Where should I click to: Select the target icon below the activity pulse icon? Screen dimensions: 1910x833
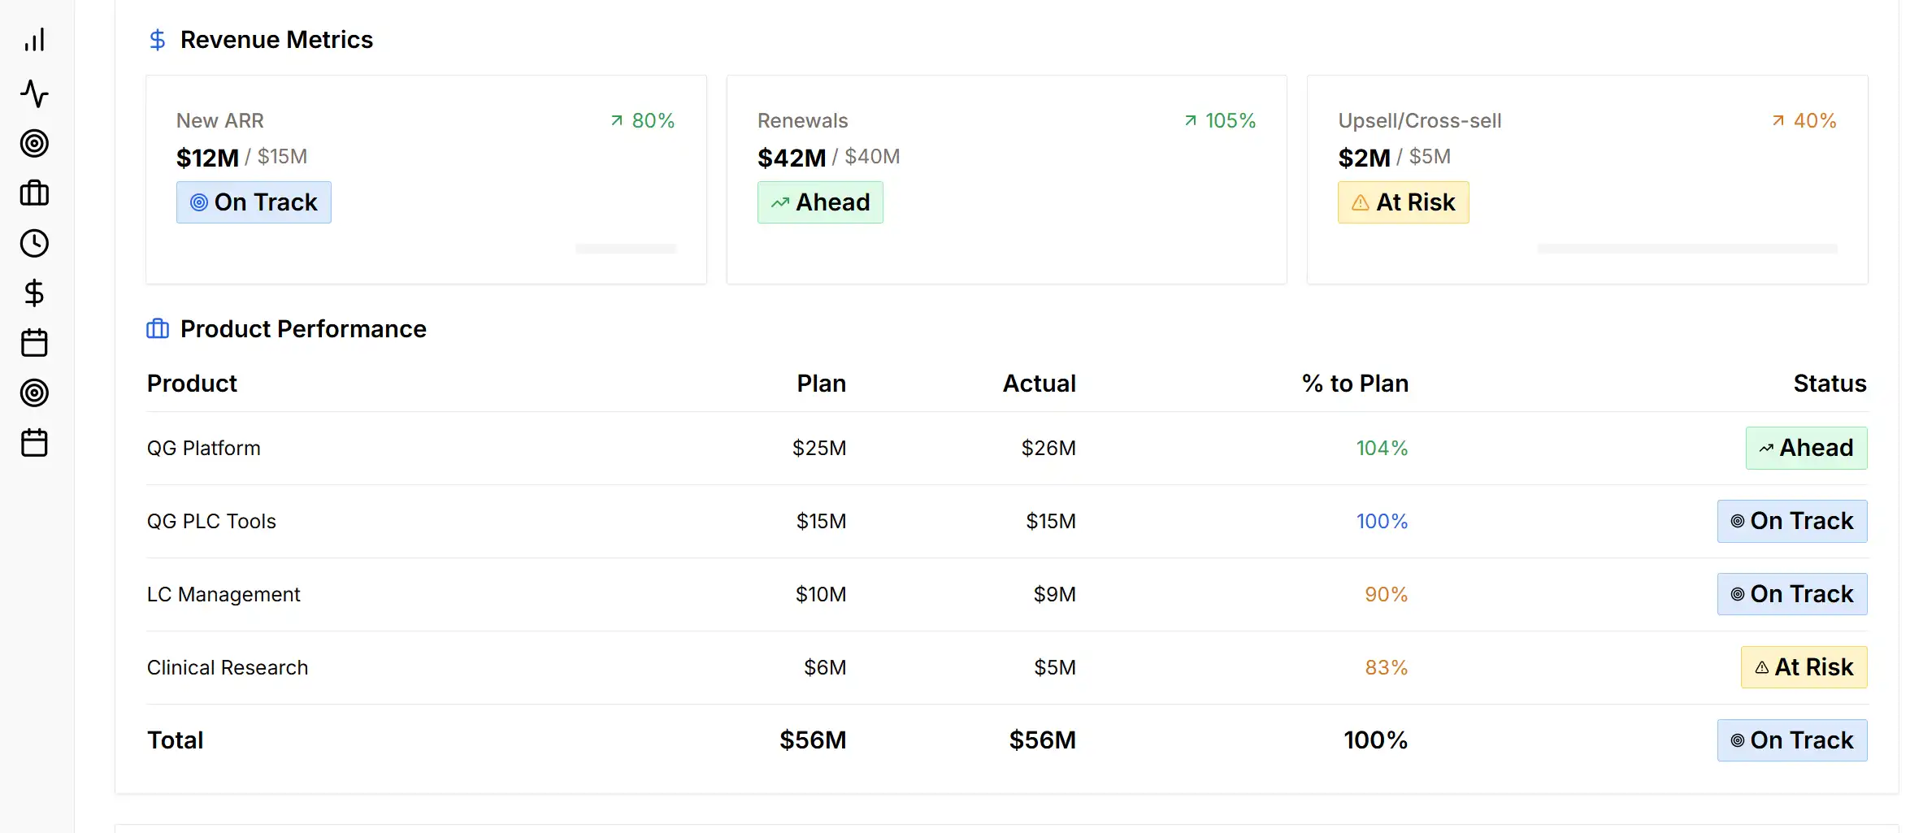coord(34,144)
